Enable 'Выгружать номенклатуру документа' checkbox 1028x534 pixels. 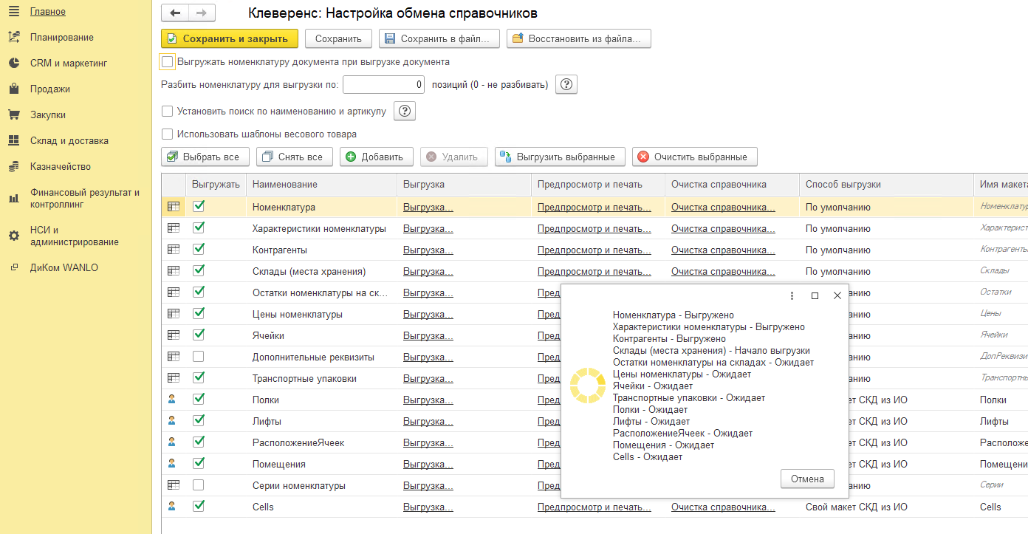point(168,62)
